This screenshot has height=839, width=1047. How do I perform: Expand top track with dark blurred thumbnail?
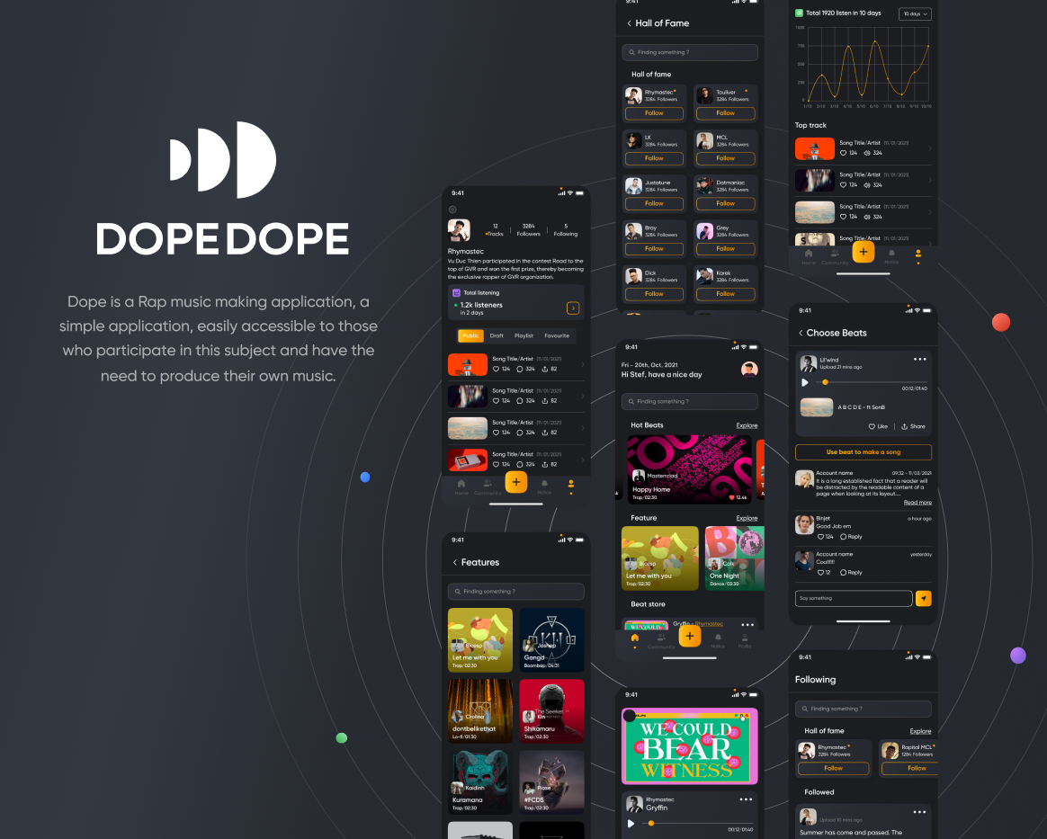click(x=929, y=180)
